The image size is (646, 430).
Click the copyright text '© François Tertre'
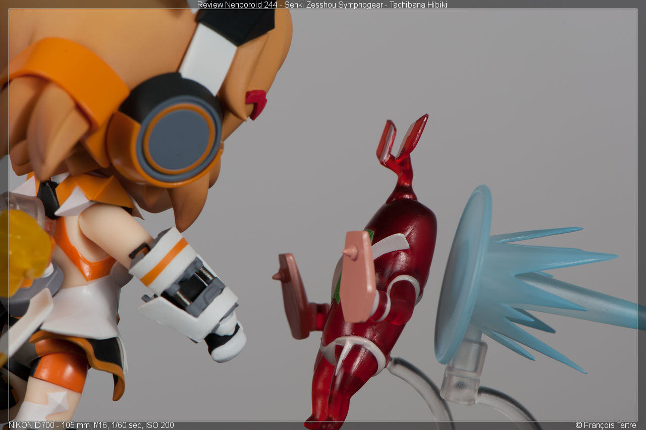click(x=606, y=425)
